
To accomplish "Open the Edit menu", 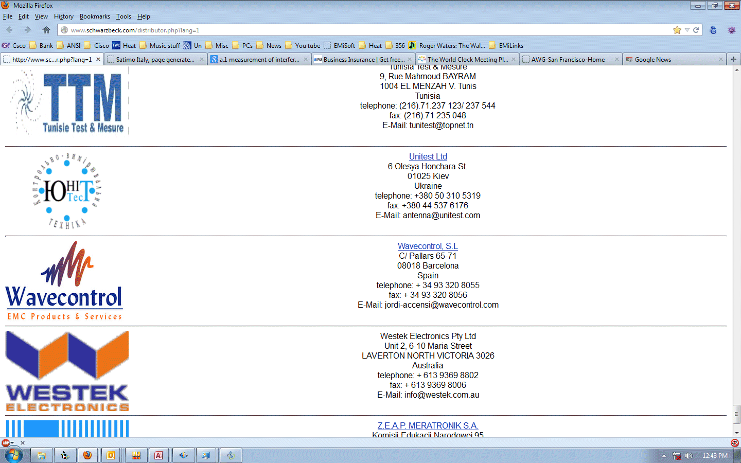I will 24,16.
